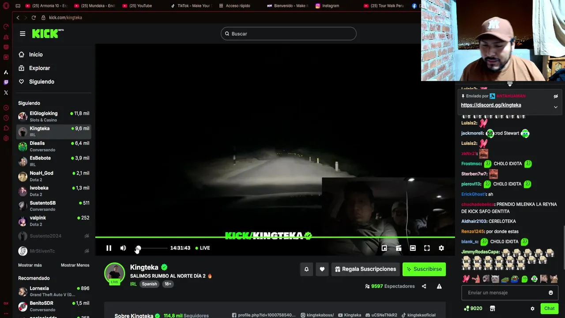Open ElGlogloking channel in following list
The height and width of the screenshot is (318, 565).
tap(53, 117)
